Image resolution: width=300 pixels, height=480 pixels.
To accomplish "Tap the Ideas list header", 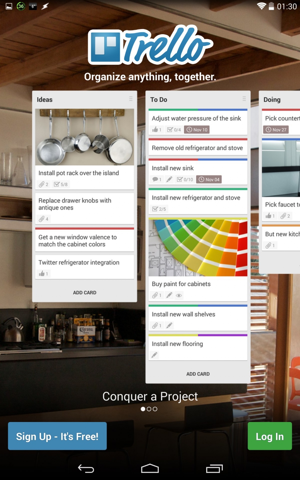I will click(45, 99).
